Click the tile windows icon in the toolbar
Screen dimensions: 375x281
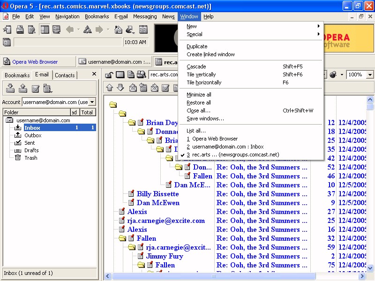[x=143, y=30]
